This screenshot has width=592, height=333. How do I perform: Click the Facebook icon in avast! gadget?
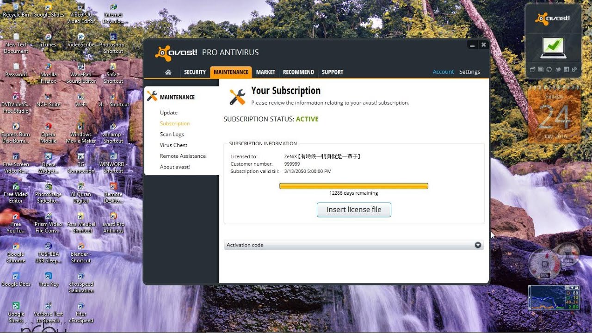coord(567,69)
